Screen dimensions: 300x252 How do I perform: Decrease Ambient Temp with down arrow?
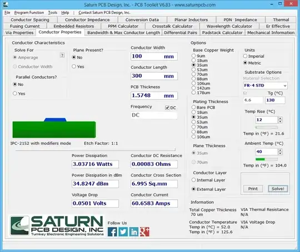coord(281,154)
